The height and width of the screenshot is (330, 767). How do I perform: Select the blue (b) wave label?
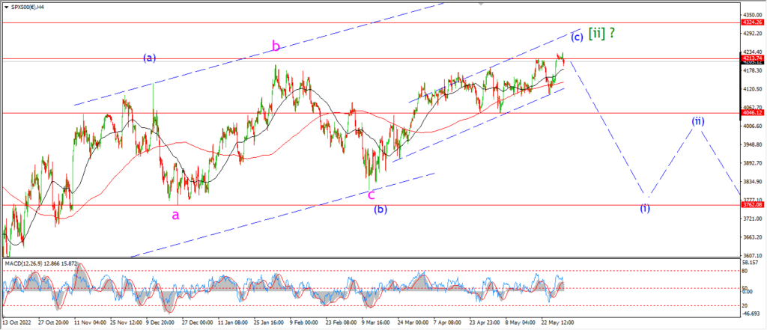[381, 209]
